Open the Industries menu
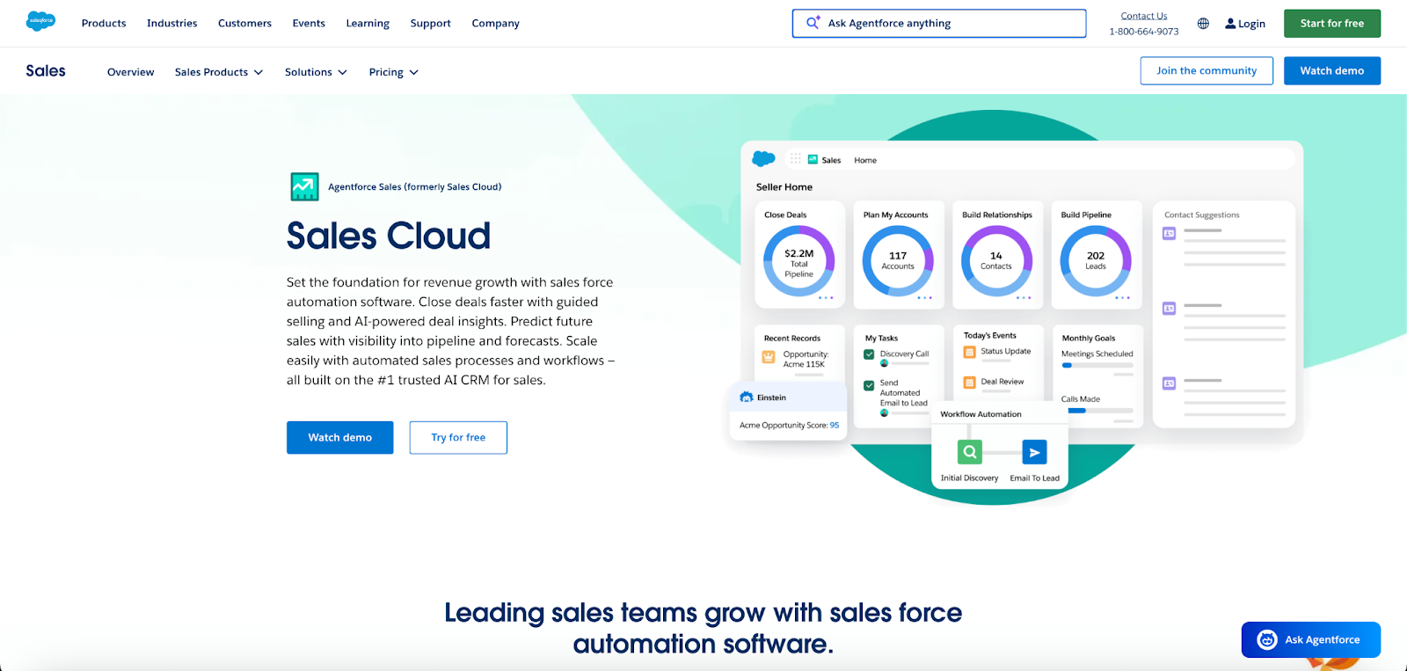 (171, 24)
